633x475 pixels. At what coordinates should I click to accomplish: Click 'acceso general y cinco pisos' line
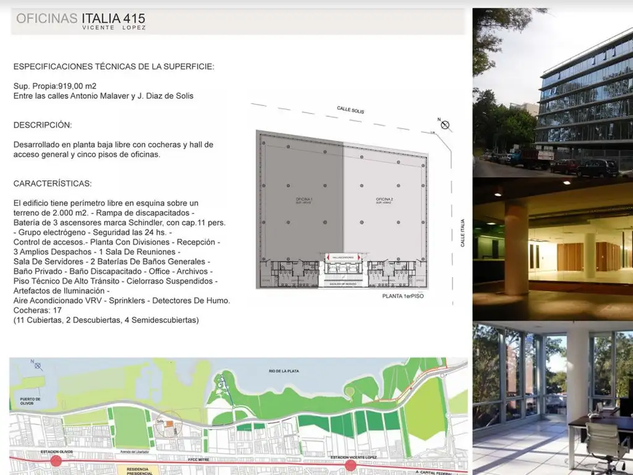click(x=87, y=154)
